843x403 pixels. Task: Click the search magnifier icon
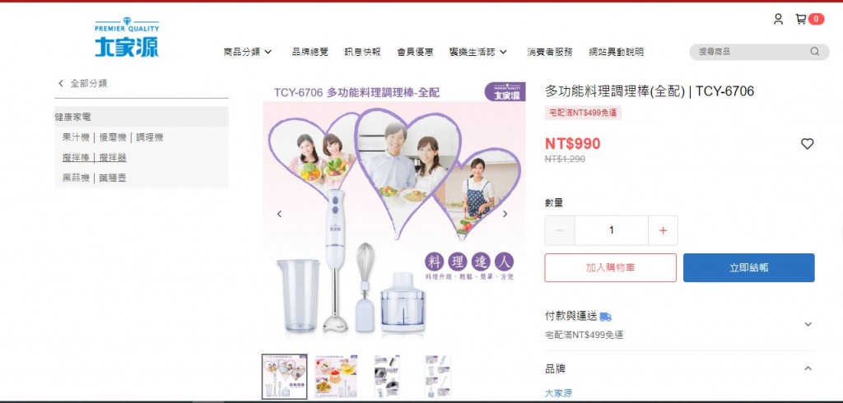[x=814, y=52]
